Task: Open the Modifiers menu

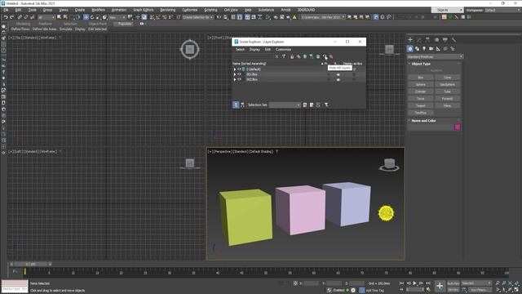Action: tap(98, 10)
